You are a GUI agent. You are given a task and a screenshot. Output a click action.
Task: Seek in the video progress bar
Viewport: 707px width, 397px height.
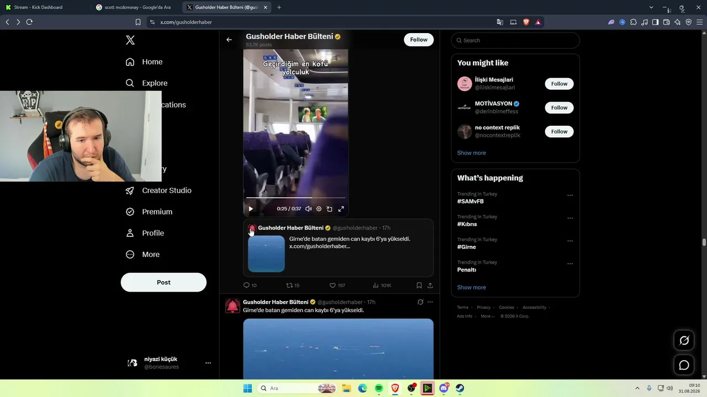coord(296,197)
